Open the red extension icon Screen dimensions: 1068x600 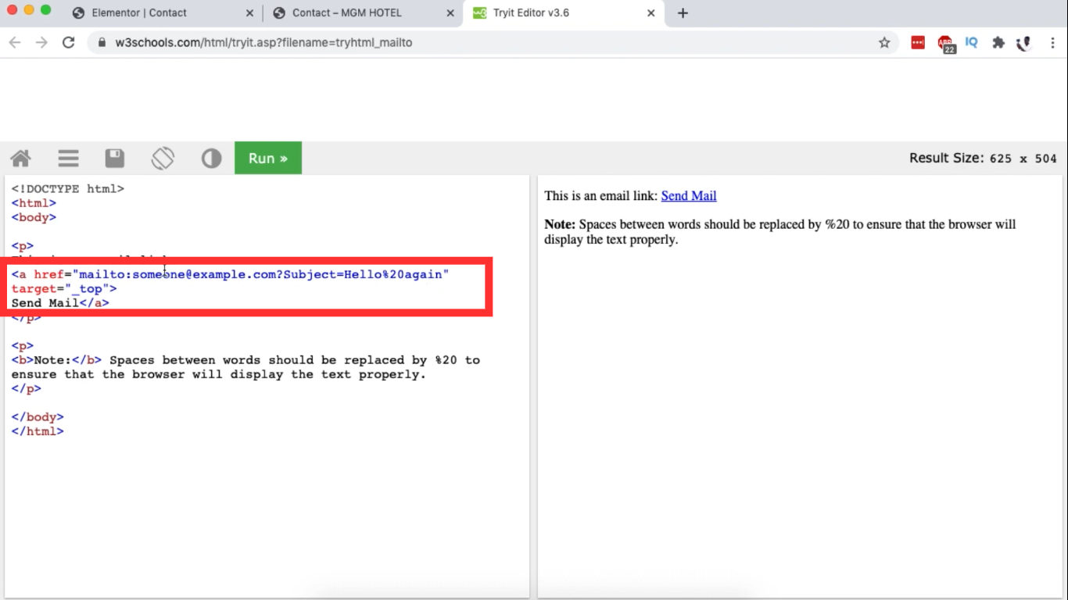tap(918, 43)
